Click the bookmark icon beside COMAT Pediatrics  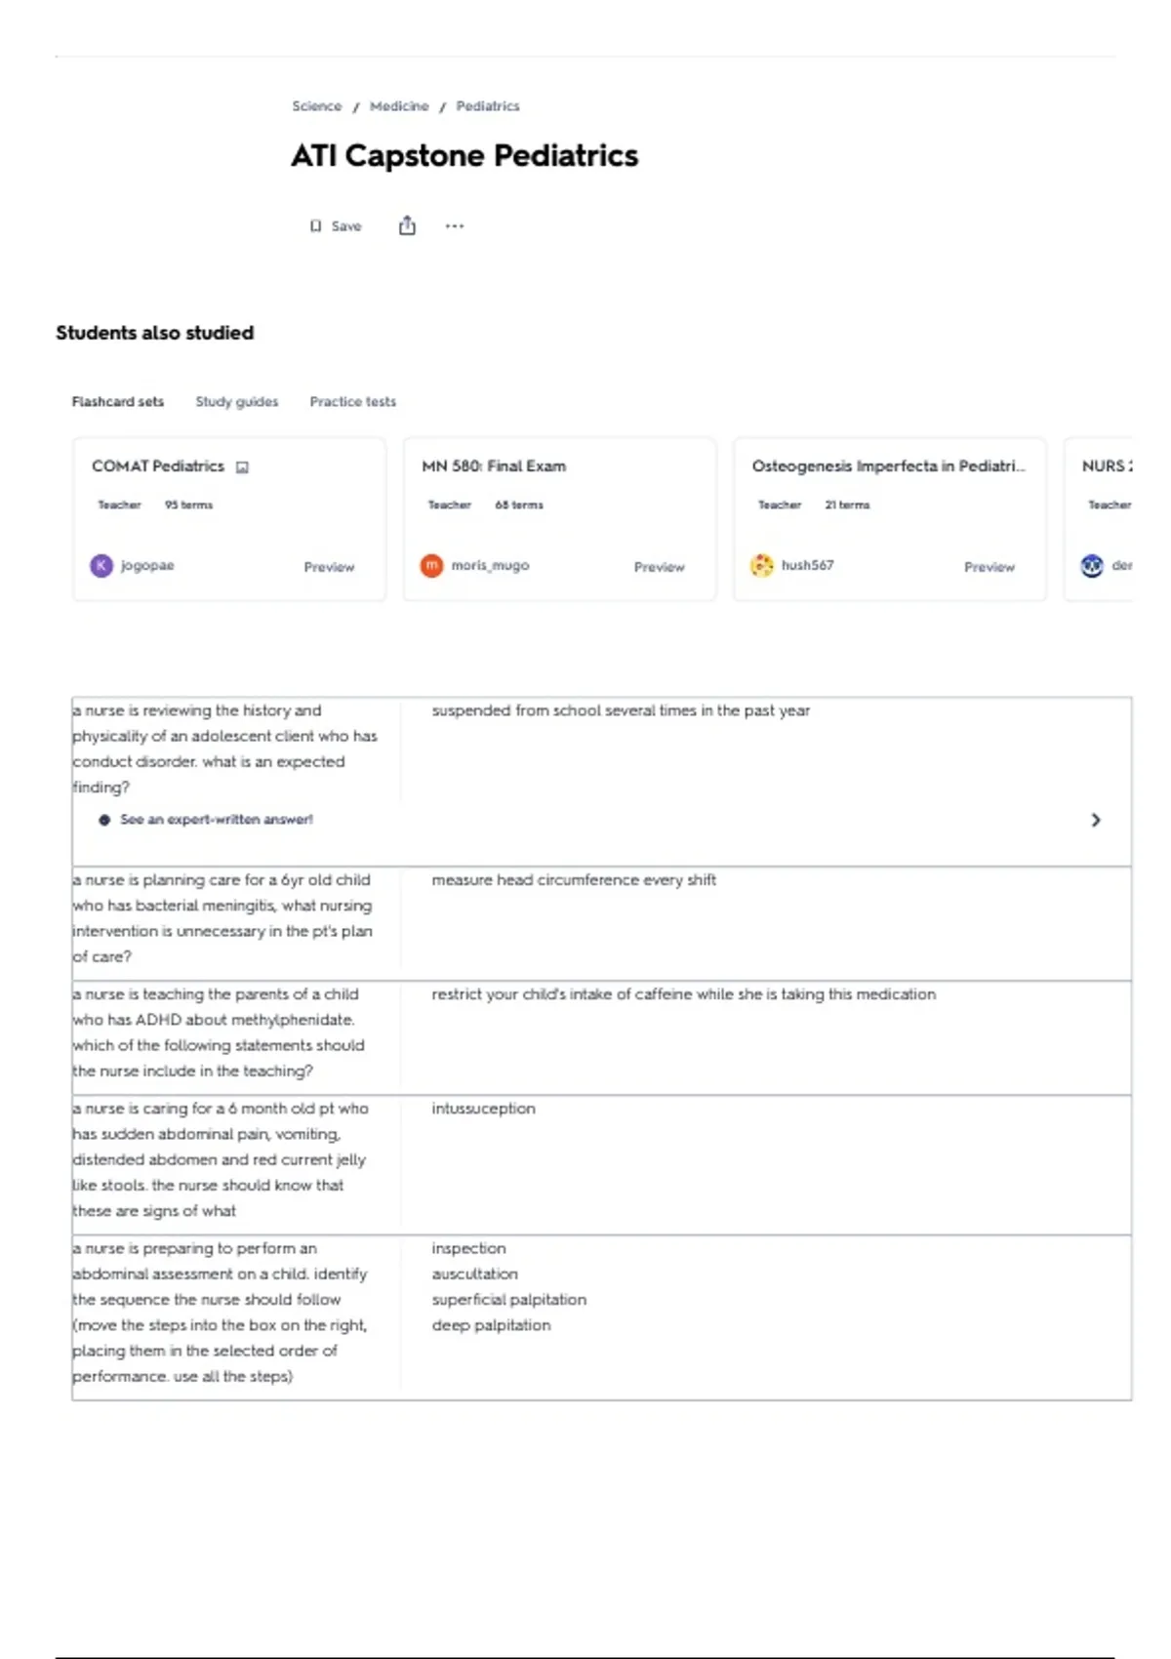pyautogui.click(x=243, y=467)
